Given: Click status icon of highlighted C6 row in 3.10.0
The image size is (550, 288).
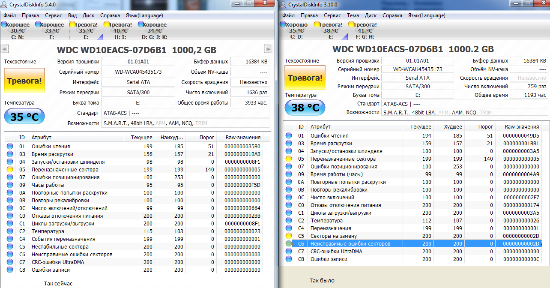Looking at the screenshot, I should 289,243.
